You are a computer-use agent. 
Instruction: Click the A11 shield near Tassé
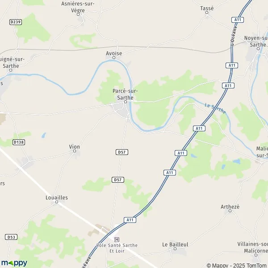(238, 20)
